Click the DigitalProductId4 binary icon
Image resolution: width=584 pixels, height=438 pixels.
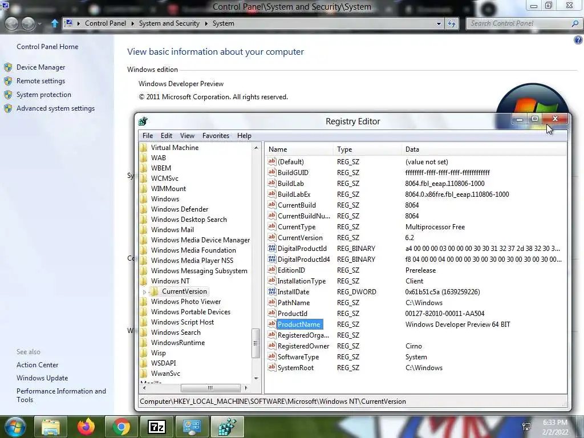tap(272, 259)
